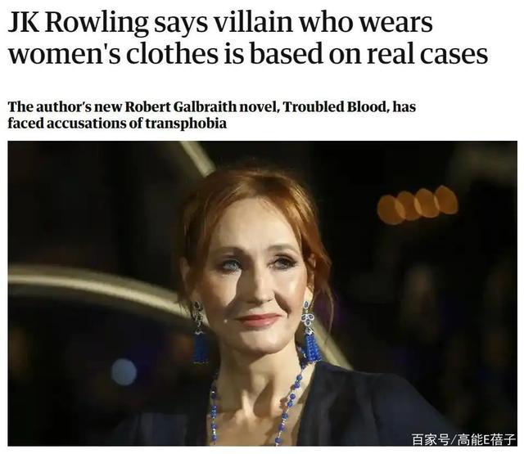Click "The author's new" text in subheading

(x=65, y=107)
